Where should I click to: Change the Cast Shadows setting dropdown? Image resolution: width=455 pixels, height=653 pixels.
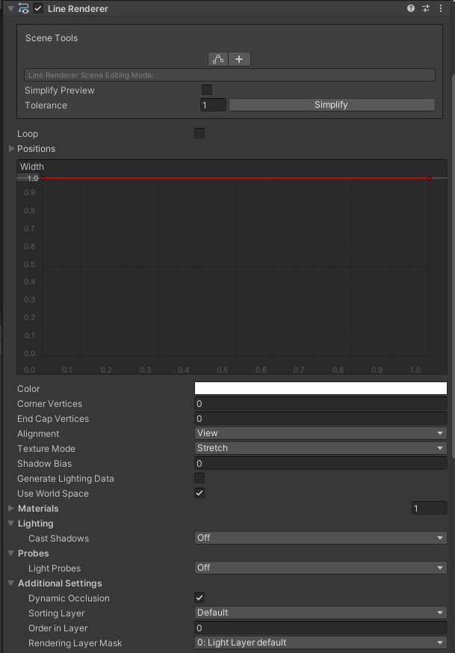(x=320, y=538)
